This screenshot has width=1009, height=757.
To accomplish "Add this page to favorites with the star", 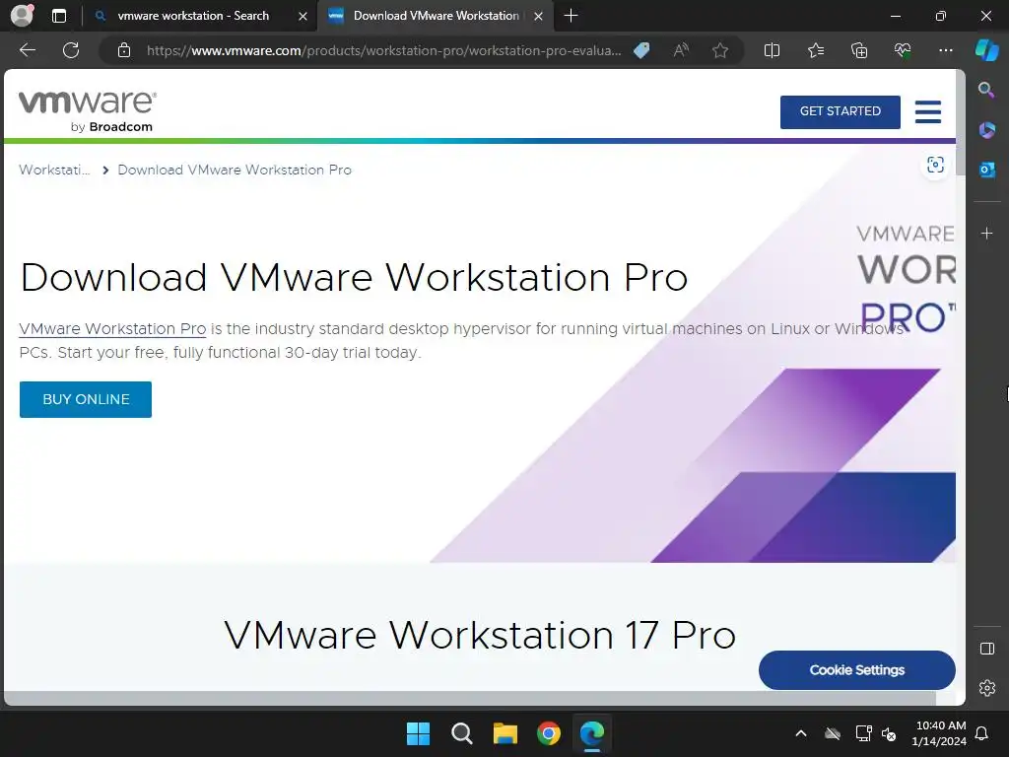I will coord(720,50).
